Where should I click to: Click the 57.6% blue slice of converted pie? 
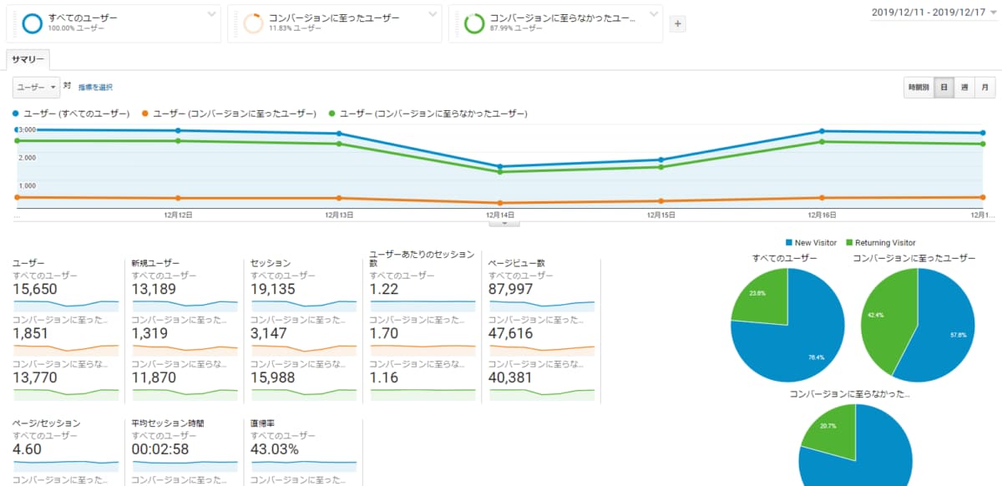pyautogui.click(x=939, y=330)
